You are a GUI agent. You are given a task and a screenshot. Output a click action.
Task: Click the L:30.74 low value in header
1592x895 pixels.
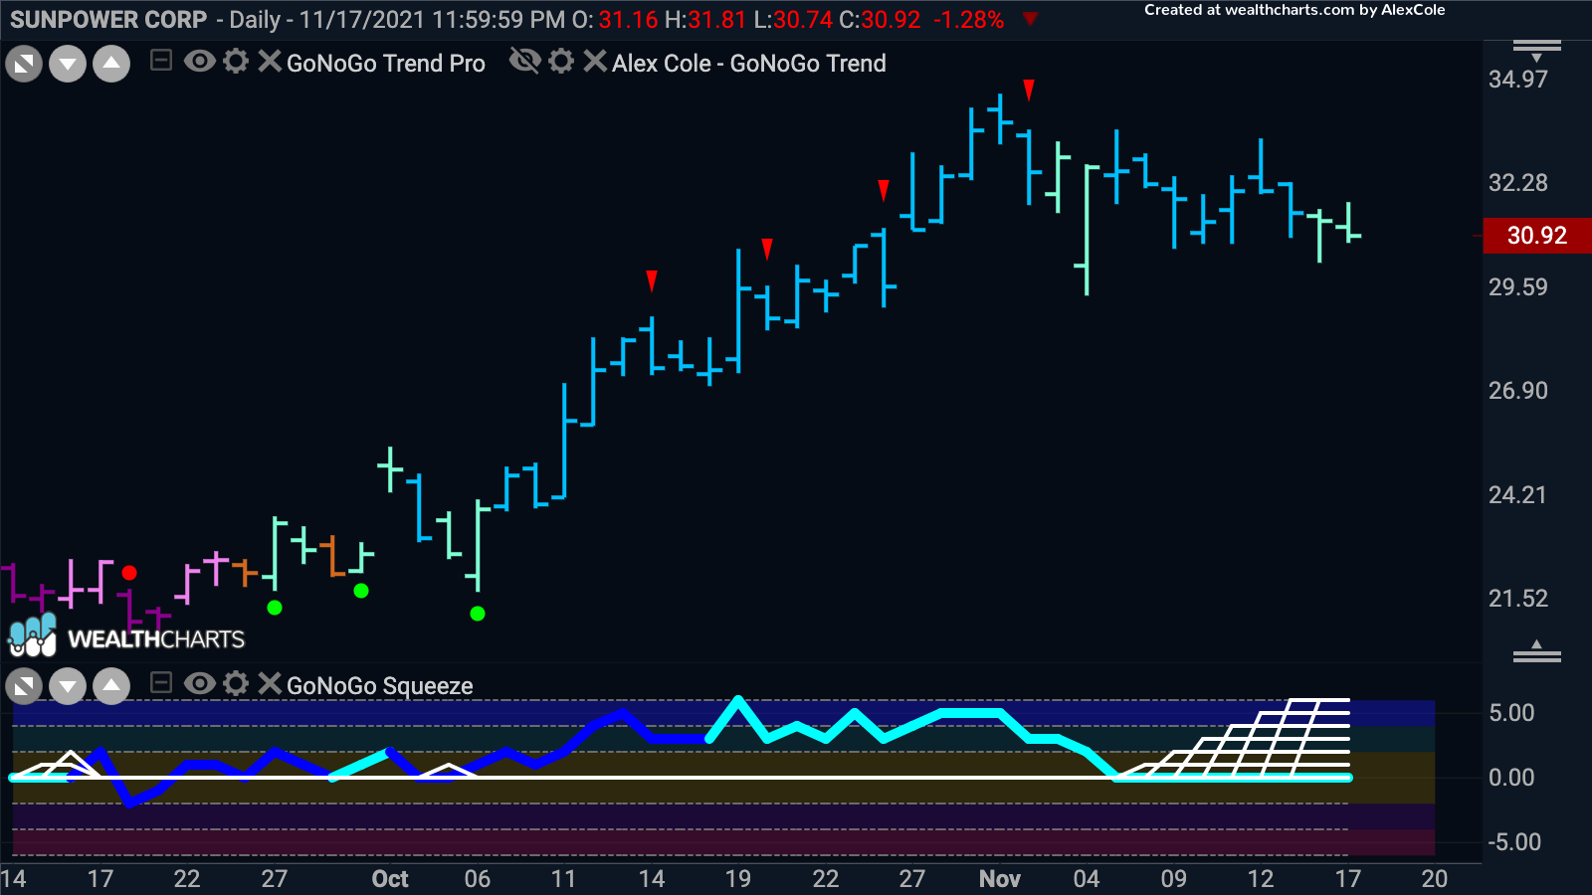pyautogui.click(x=793, y=20)
